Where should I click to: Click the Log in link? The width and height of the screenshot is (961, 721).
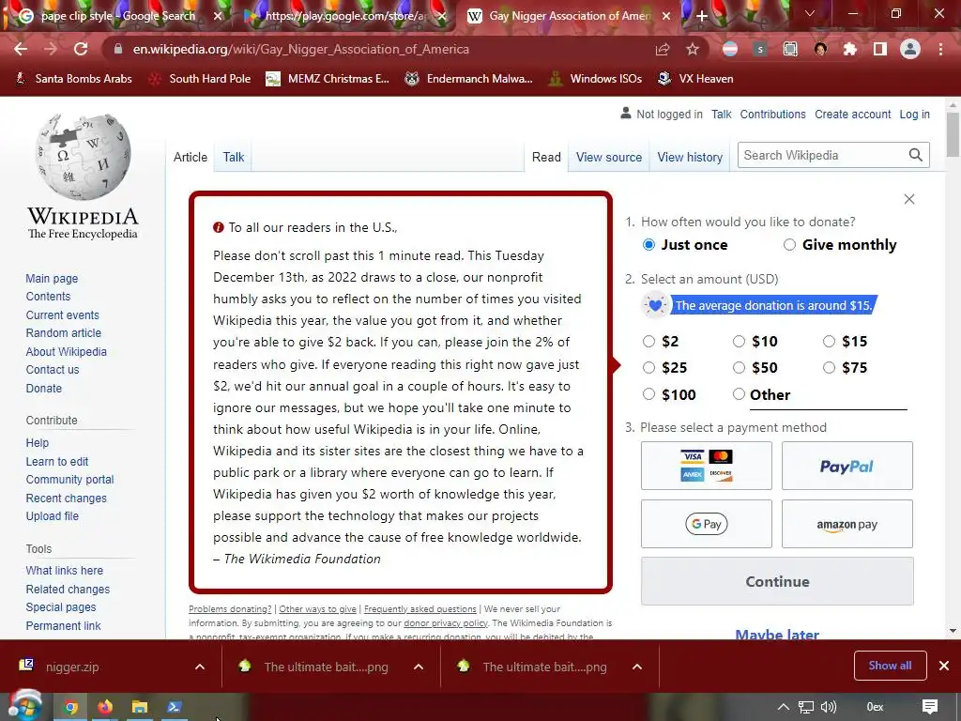[914, 114]
